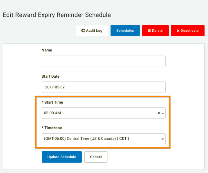Click the Start Date label

(x=51, y=76)
